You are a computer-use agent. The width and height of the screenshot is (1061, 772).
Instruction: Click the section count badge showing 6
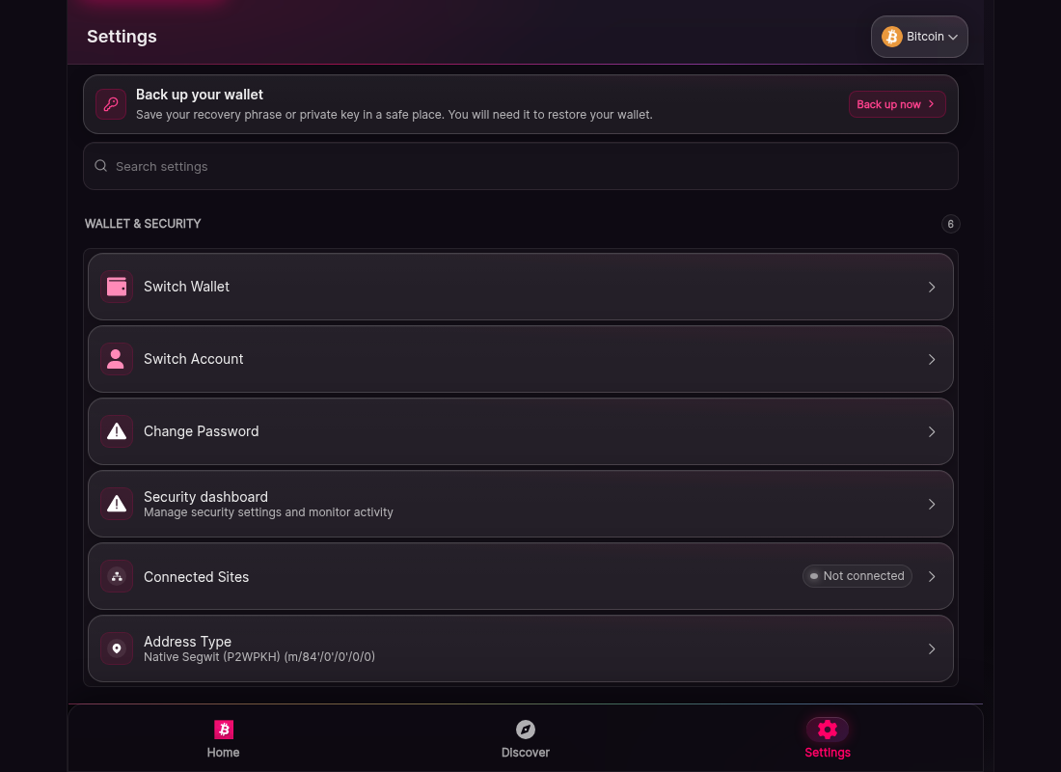pyautogui.click(x=951, y=224)
